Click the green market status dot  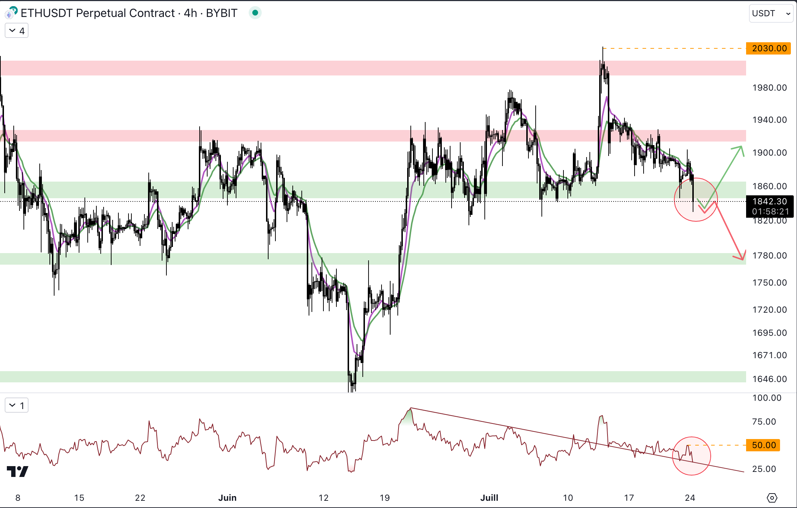255,13
